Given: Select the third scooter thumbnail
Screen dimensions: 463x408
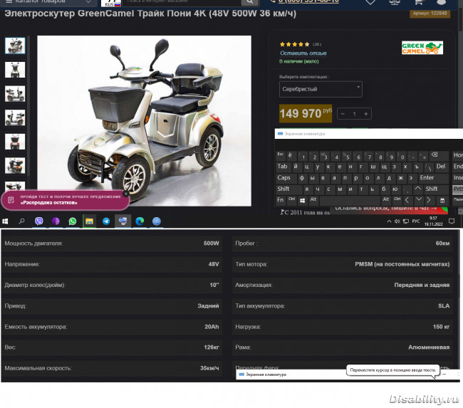Looking at the screenshot, I should point(15,93).
